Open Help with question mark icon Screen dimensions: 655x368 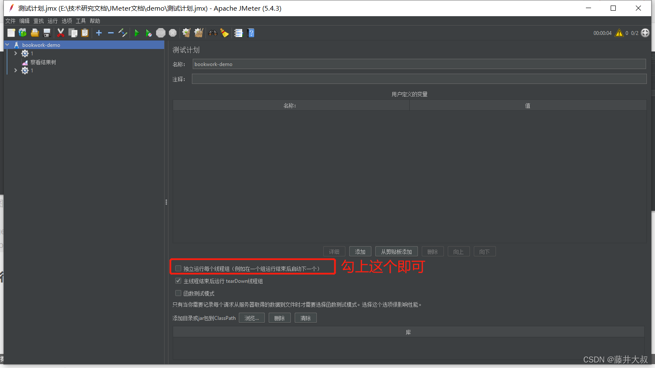251,33
